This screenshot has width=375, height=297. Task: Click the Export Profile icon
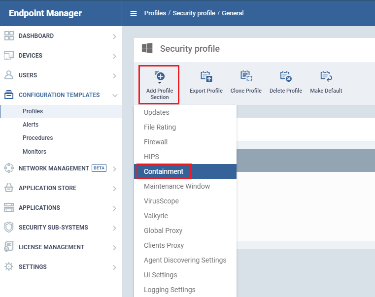[206, 76]
